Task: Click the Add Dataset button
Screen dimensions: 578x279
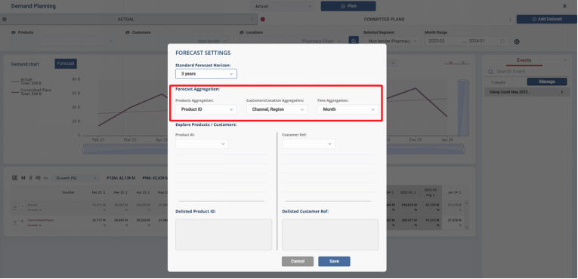Action: point(547,19)
